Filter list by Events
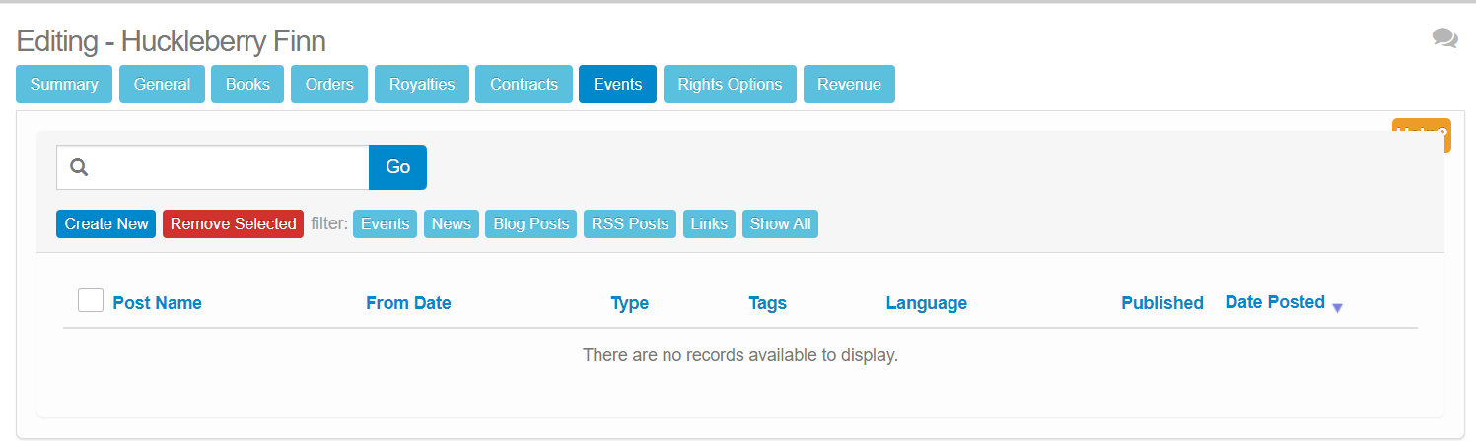This screenshot has height=441, width=1476. click(x=385, y=224)
